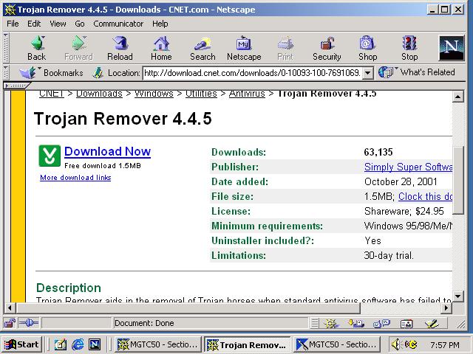Click the green Download Now arrow icon

click(50, 156)
